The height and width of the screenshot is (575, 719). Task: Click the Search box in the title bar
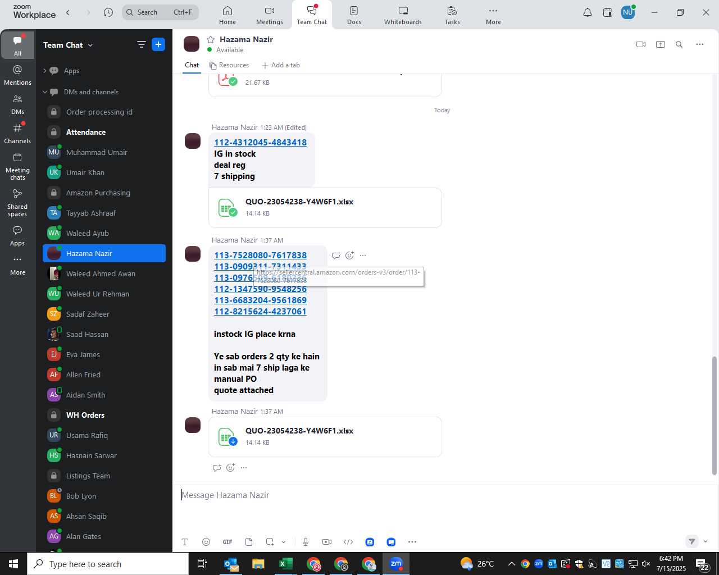pyautogui.click(x=160, y=12)
